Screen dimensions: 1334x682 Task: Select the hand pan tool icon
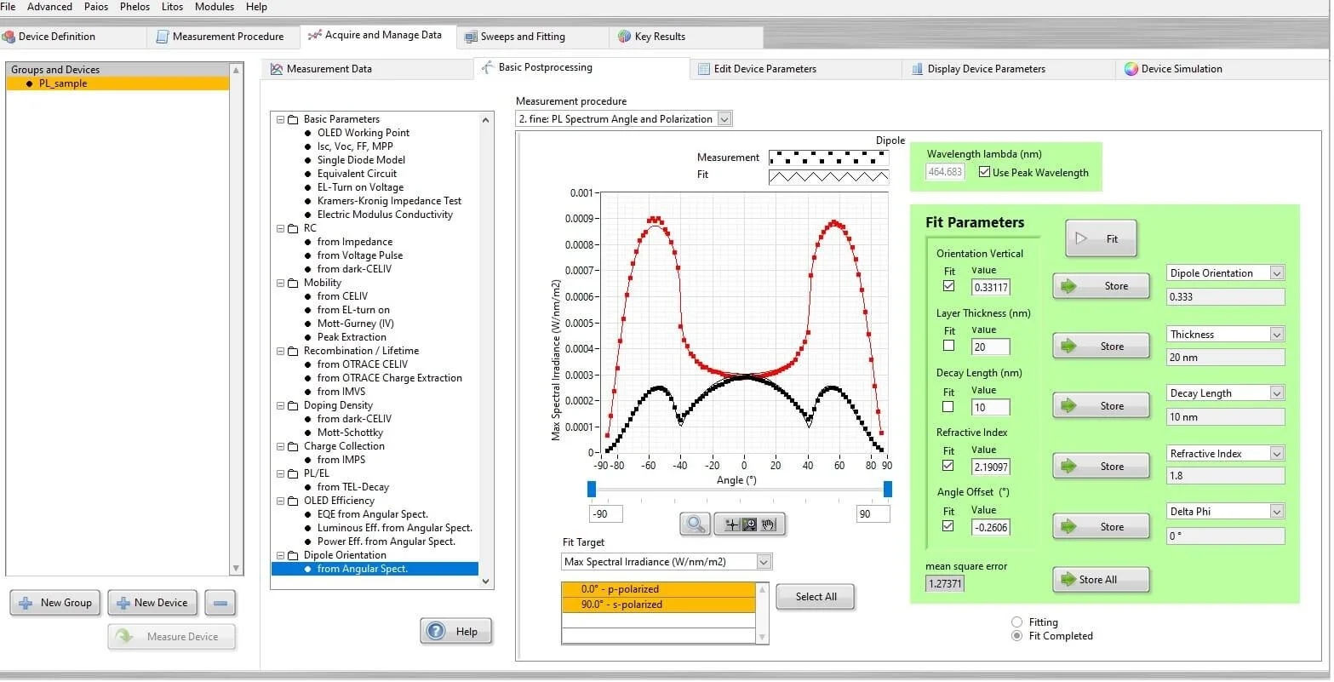pos(769,524)
